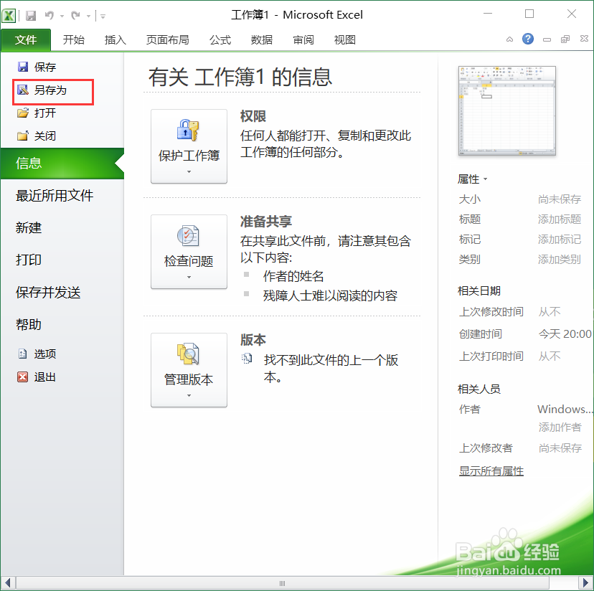
Task: Click the right arrow of horizontal scrollbar
Action: [585, 583]
